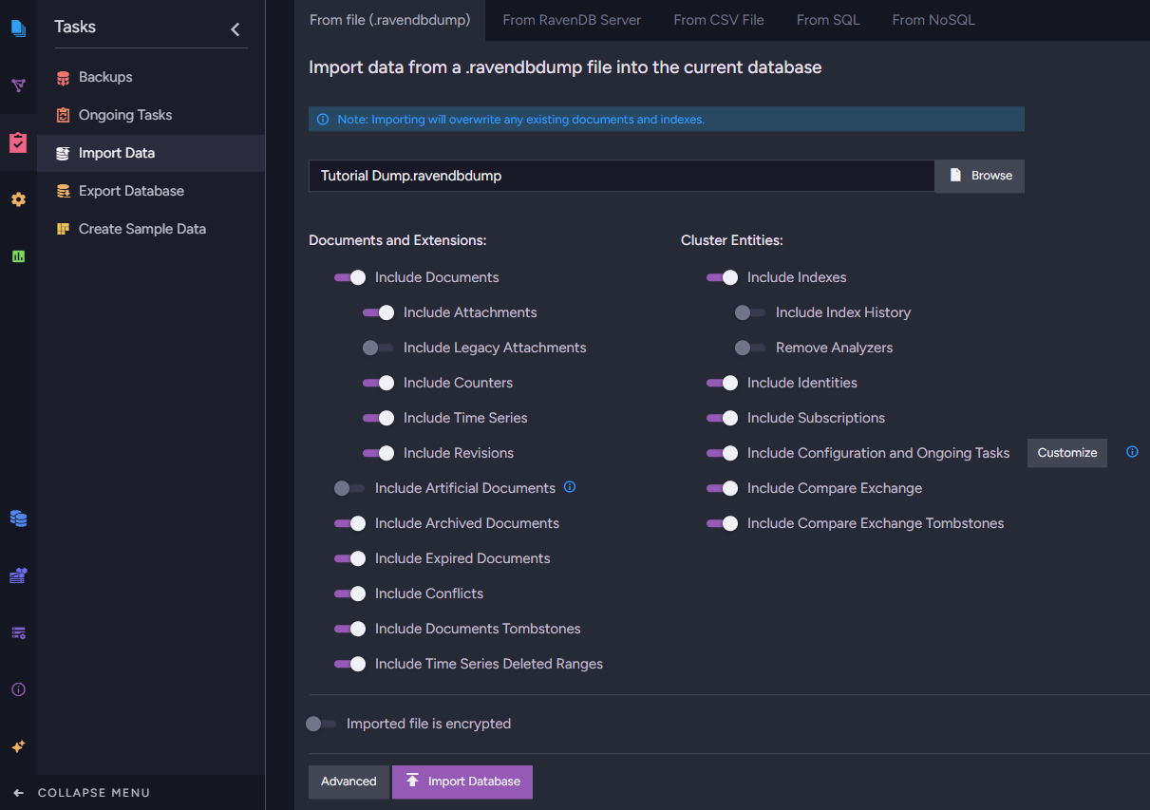Switch to From NoSQL tab
The width and height of the screenshot is (1150, 810).
[933, 20]
